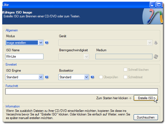This screenshot has width=166, height=124.
Task: Click the Fortschritt progress bar
Action: 81,91
